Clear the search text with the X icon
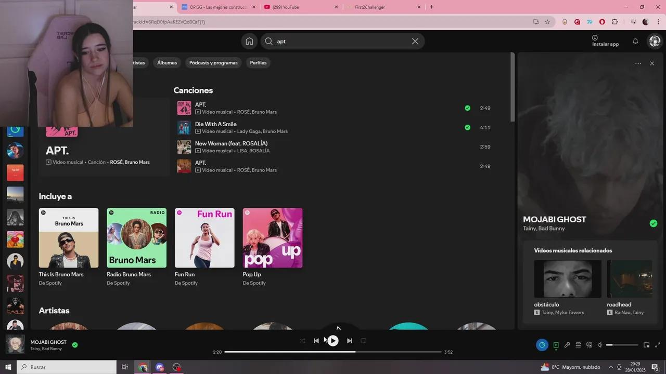The width and height of the screenshot is (666, 374). tap(415, 42)
